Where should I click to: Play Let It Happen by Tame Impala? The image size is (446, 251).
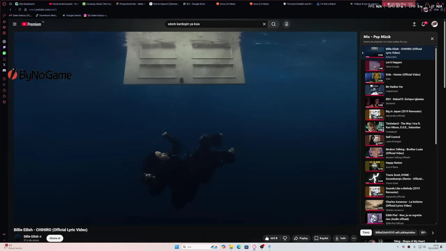click(398, 65)
